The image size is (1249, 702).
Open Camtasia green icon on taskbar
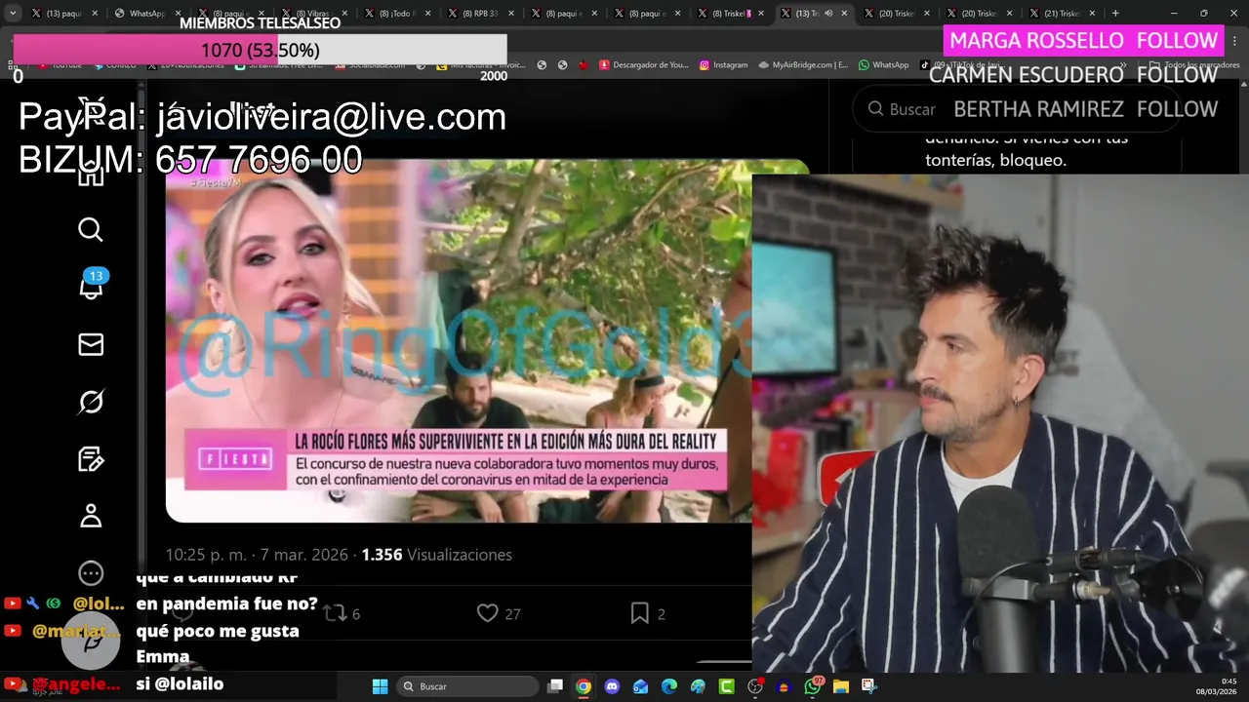tap(726, 686)
